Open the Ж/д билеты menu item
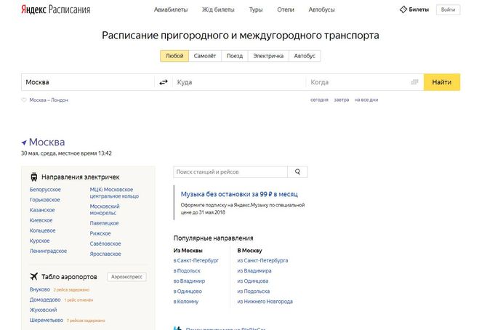487x330 pixels. point(218,9)
